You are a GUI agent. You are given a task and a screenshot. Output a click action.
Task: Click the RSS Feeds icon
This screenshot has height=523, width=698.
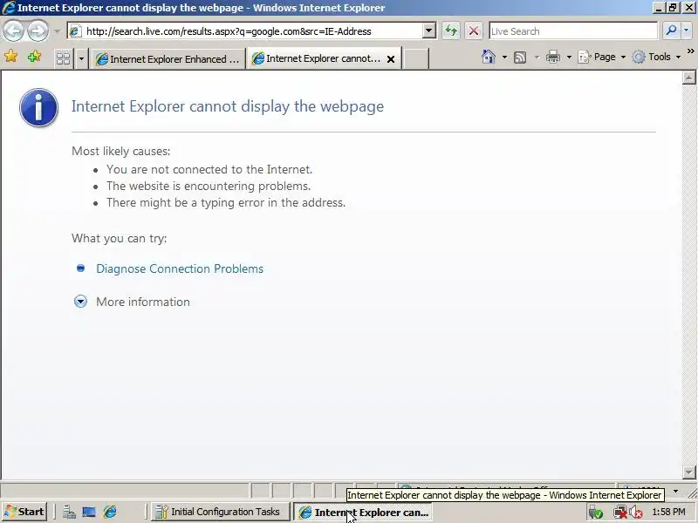(x=520, y=57)
